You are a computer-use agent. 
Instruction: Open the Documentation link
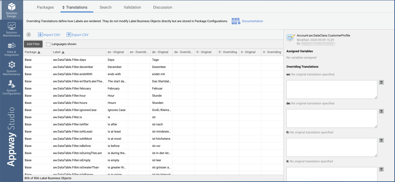(x=252, y=21)
